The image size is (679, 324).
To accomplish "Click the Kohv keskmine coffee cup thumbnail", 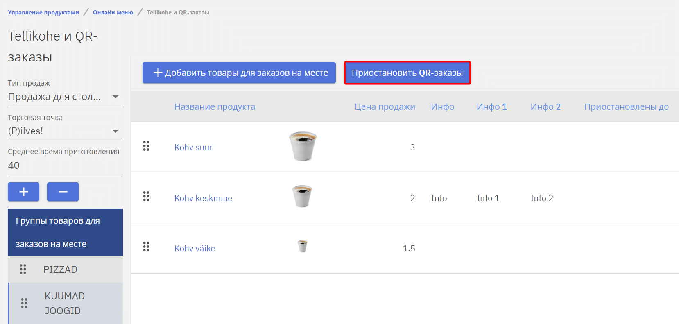I will point(302,196).
